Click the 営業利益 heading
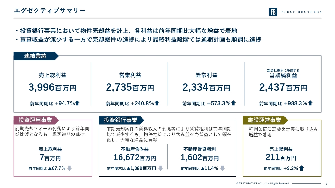The image size is (335, 188). [130, 75]
